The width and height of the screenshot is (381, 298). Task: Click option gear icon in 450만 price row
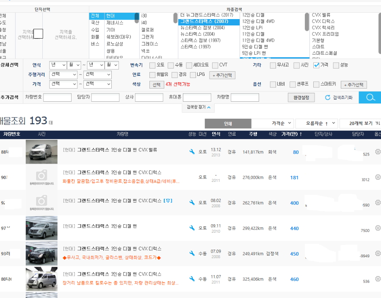378,253
